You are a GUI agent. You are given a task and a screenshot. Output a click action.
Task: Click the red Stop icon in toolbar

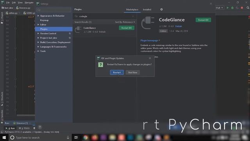click(242, 8)
